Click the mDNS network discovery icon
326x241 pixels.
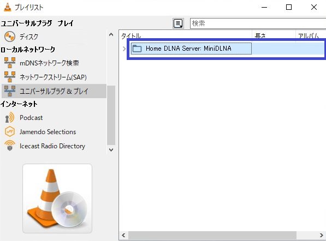pyautogui.click(x=10, y=63)
